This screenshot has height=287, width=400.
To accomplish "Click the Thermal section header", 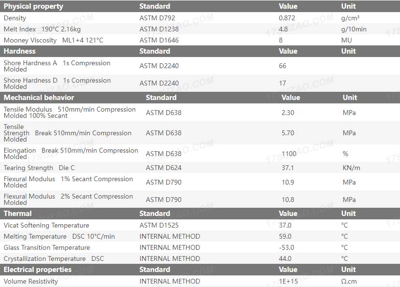I will (18, 214).
